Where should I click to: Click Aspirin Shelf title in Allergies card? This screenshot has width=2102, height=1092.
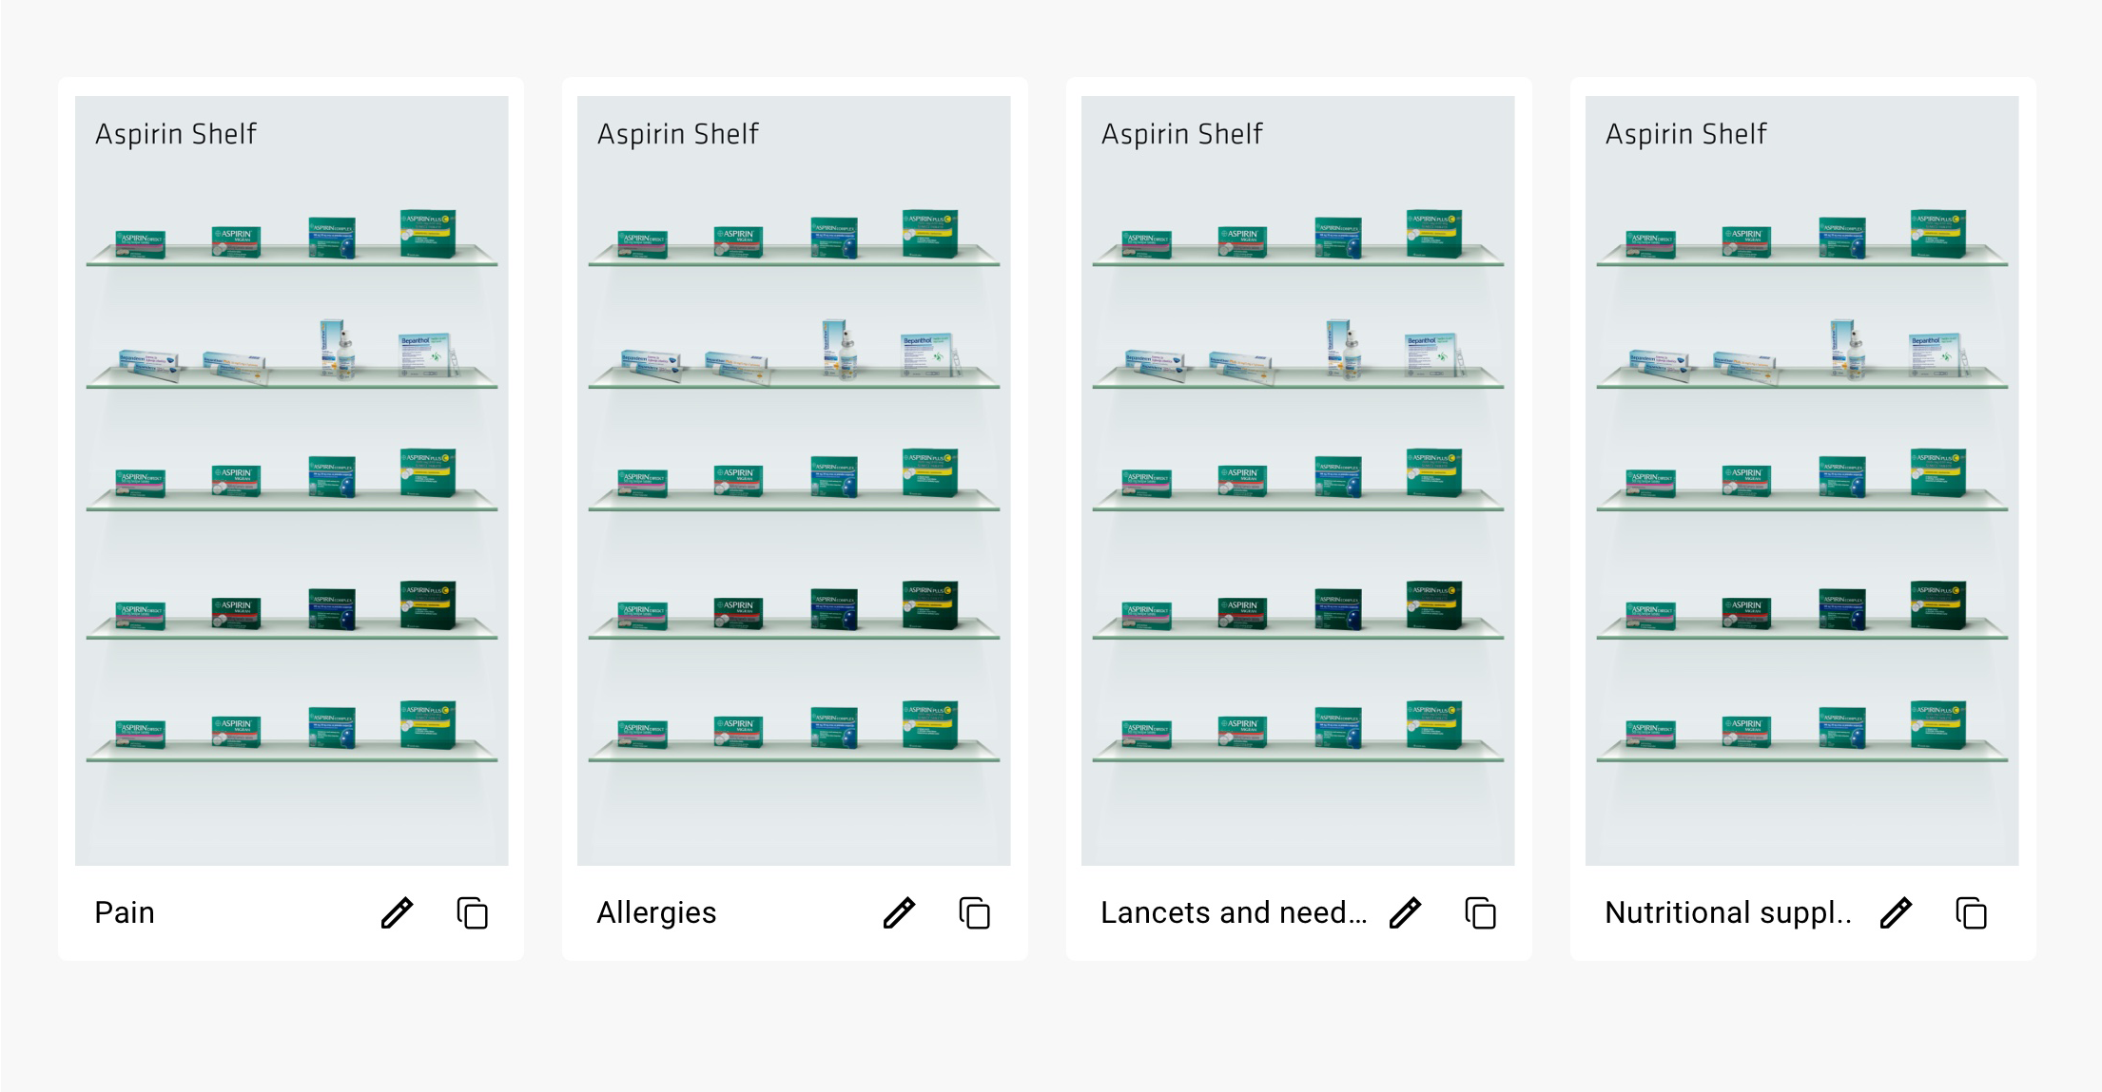click(x=678, y=134)
